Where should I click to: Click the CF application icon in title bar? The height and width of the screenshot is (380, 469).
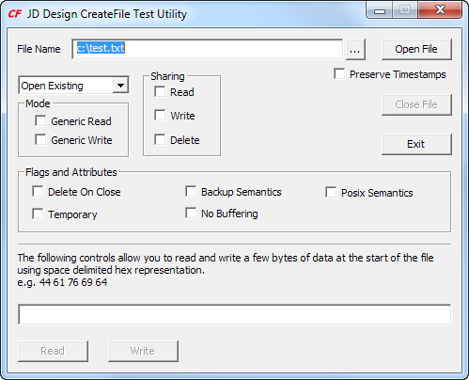click(x=15, y=14)
